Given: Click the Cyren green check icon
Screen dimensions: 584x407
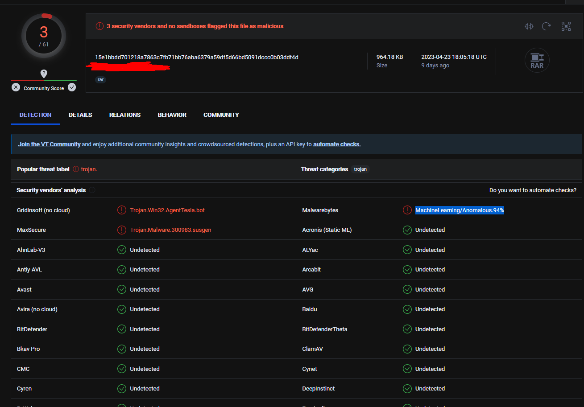Looking at the screenshot, I should [x=122, y=389].
